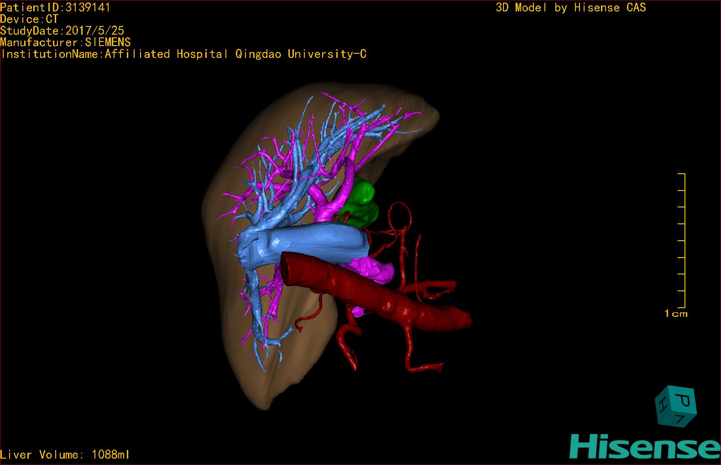721x465 pixels.
Task: Click the "Liver Volume: 1088ml" readout
Action: (65, 455)
